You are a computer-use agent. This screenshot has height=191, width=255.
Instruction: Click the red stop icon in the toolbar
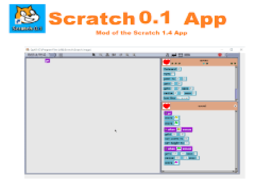pyautogui.click(x=220, y=55)
